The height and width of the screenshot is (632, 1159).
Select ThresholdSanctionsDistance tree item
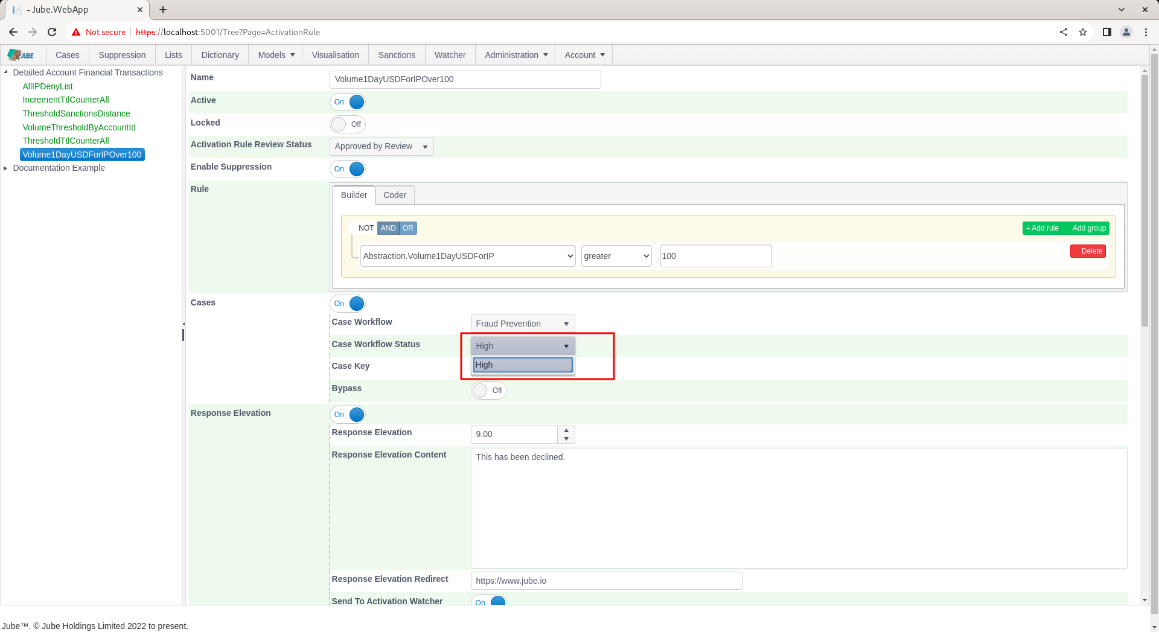[x=77, y=113]
